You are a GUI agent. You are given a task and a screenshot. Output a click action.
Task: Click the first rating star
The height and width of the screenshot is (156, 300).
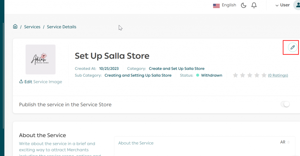pos(235,75)
